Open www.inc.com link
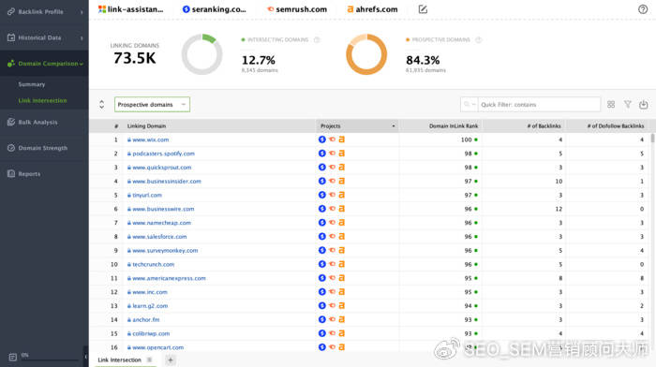Viewport: 656px width, 367px height. pos(150,292)
